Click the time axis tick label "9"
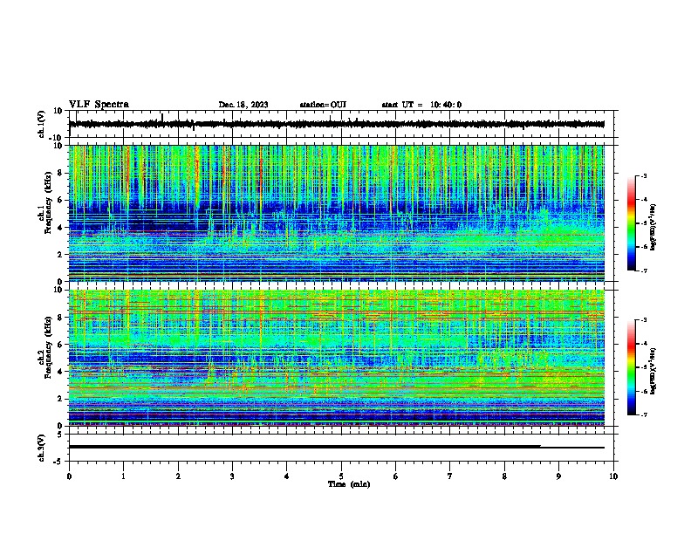This screenshot has height=534, width=691. 558,476
